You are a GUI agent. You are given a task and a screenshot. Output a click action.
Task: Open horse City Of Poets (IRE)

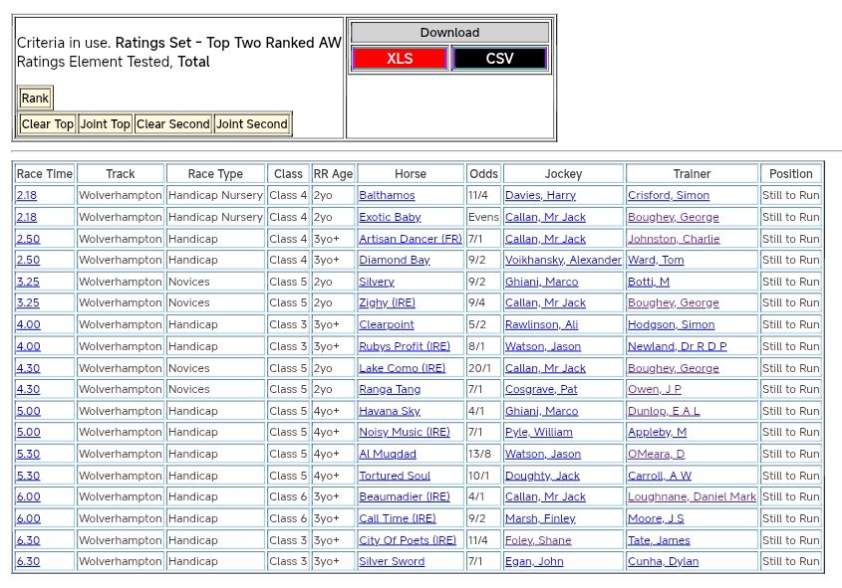point(408,540)
